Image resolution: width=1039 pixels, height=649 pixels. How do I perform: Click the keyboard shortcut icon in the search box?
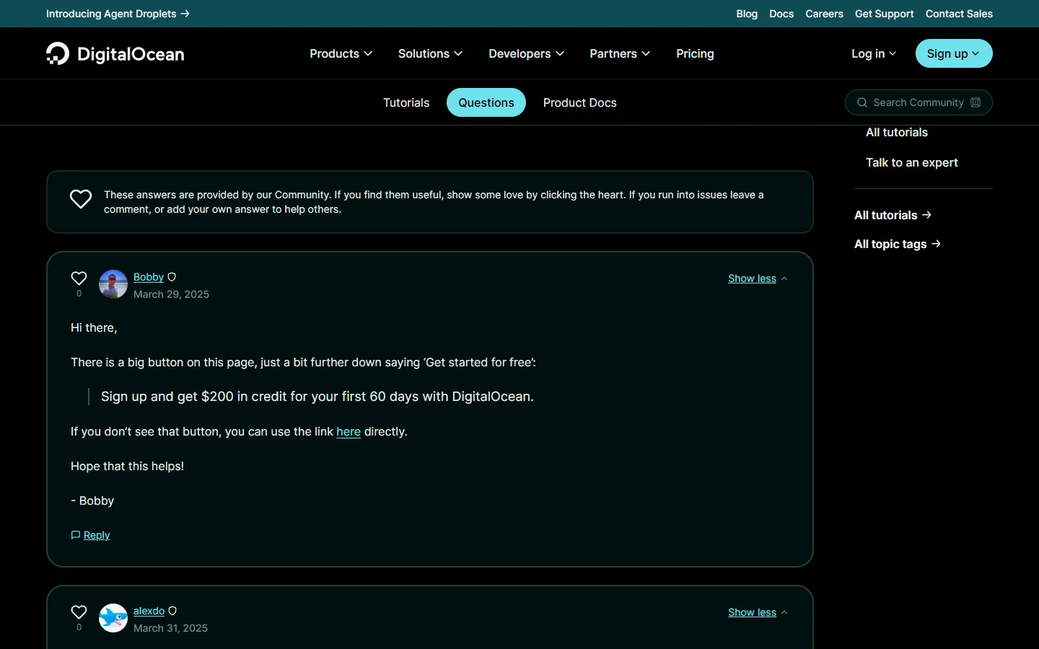976,102
